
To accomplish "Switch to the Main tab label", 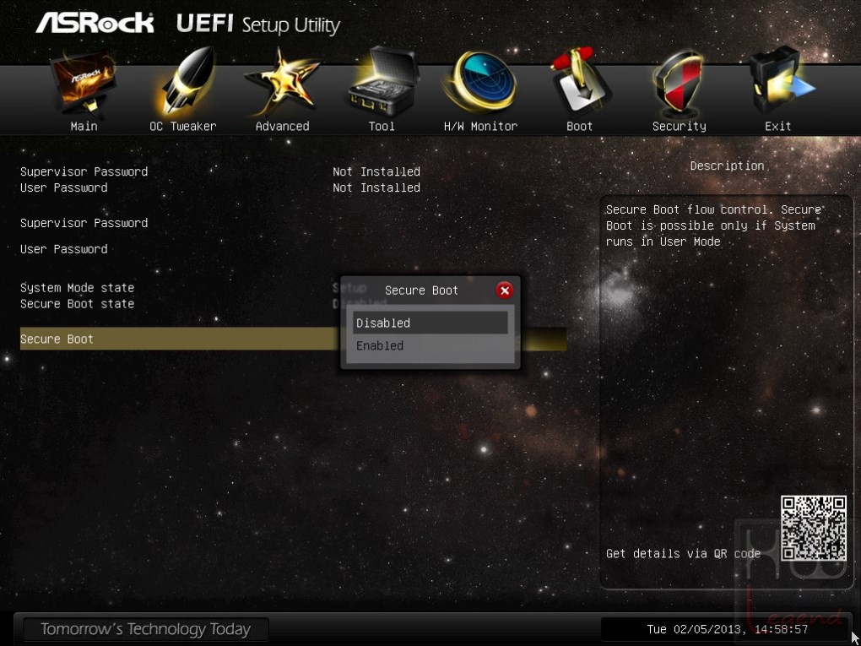I will [84, 127].
